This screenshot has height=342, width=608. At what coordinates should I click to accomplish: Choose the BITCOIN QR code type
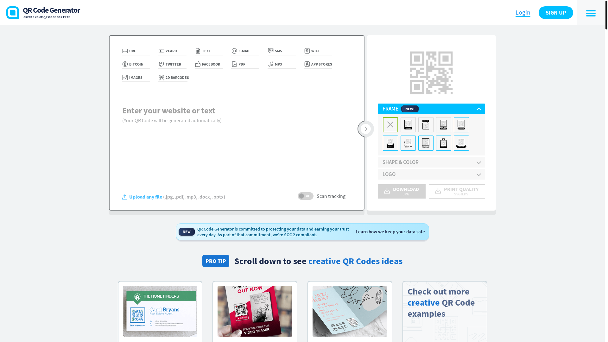click(x=136, y=64)
